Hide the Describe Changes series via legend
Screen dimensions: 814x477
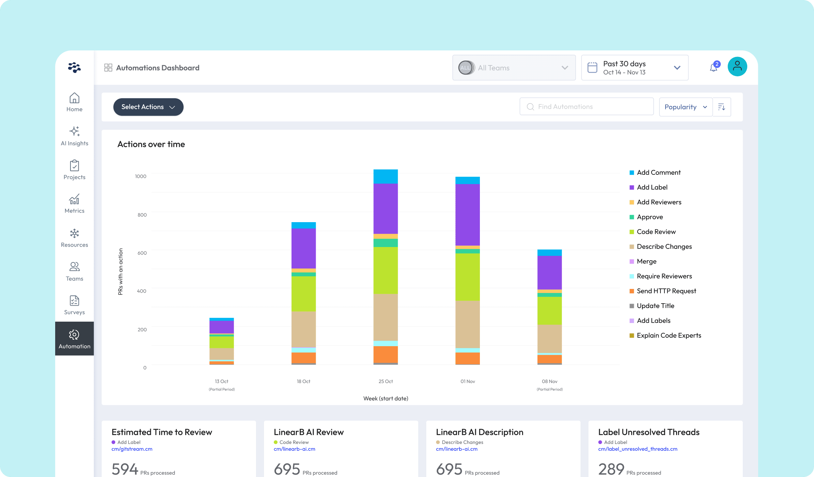coord(664,246)
